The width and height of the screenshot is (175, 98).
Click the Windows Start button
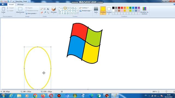point(3,96)
